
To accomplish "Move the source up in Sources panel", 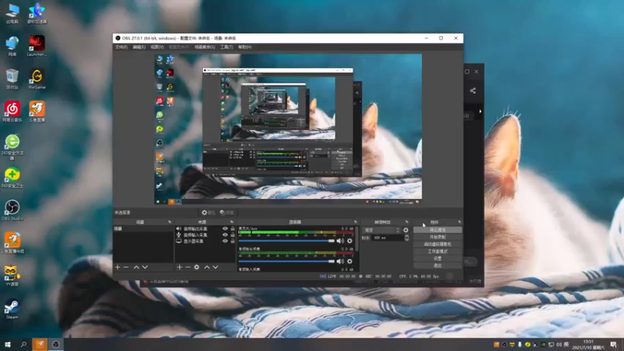I will (207, 267).
